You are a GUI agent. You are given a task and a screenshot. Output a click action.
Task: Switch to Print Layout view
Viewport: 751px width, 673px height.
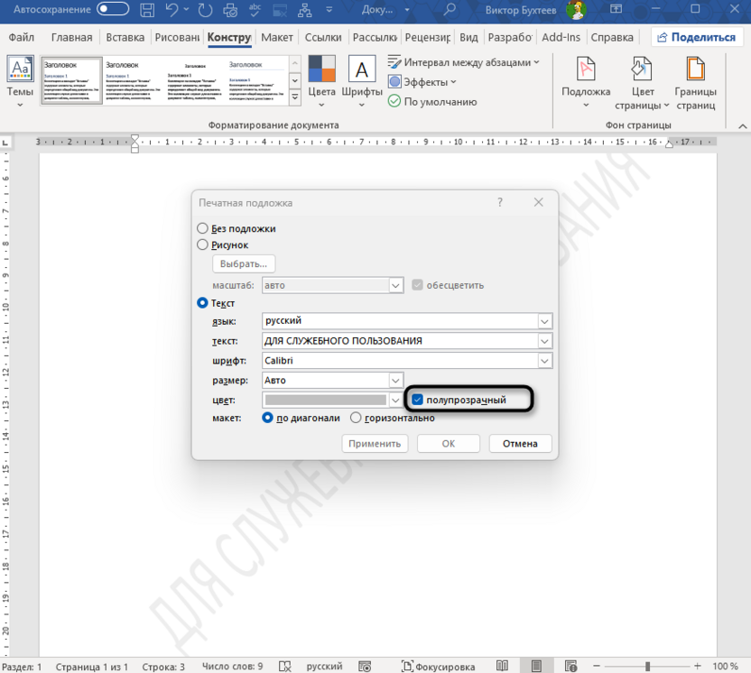(x=536, y=666)
